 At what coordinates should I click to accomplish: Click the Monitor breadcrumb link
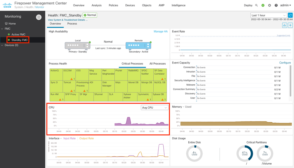click(40, 7)
